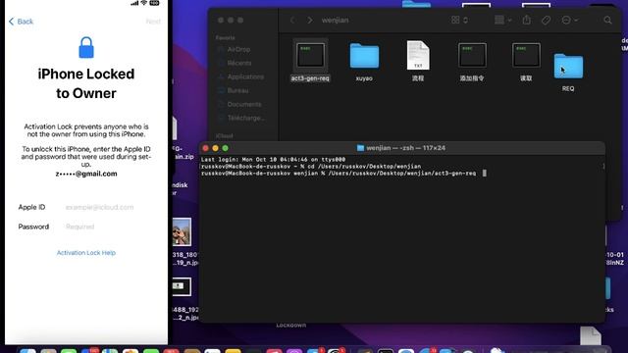Click the Terminal command line prompt
The width and height of the screenshot is (628, 353).
click(x=343, y=174)
